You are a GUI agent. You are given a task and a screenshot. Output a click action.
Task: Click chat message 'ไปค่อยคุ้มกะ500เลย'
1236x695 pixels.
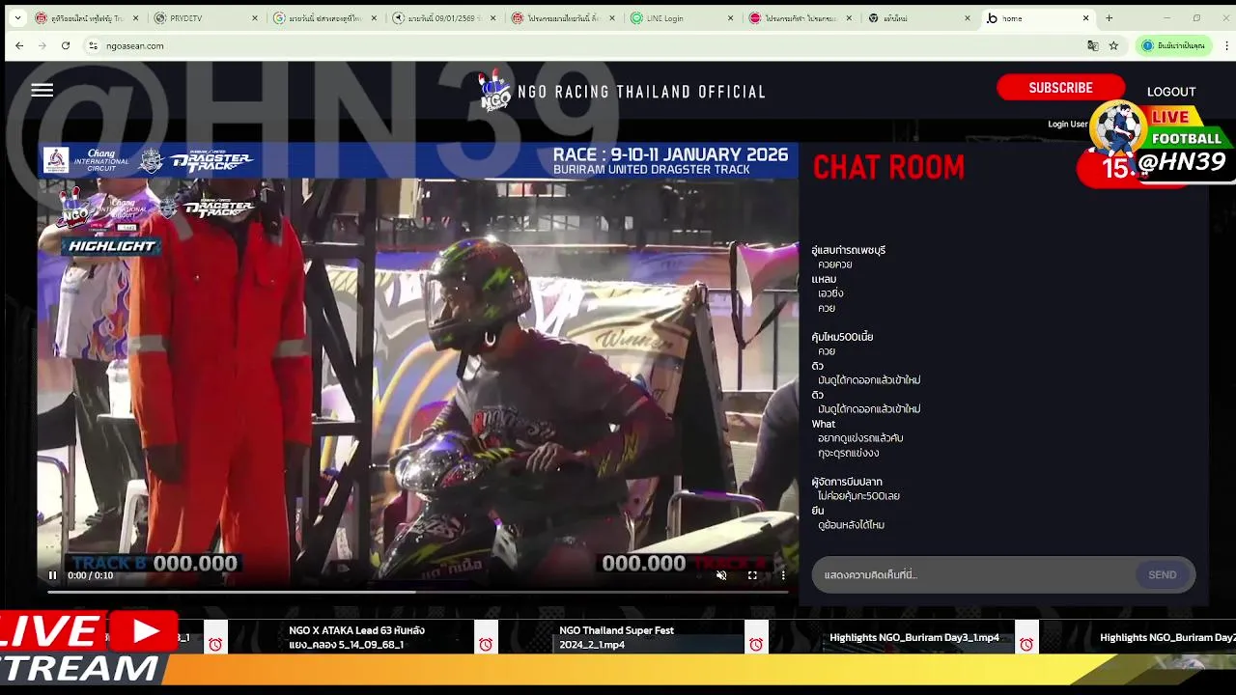pyautogui.click(x=858, y=496)
